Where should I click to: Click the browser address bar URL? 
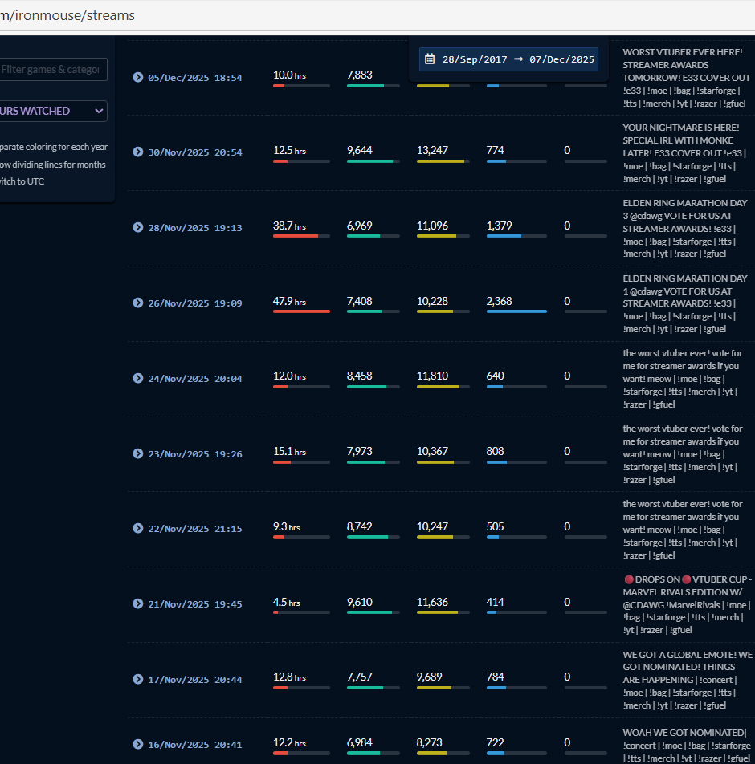coord(67,15)
